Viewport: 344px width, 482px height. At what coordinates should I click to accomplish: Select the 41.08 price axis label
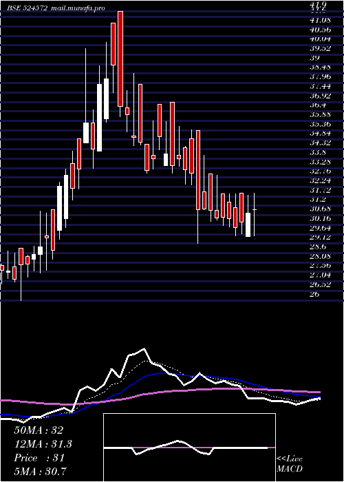[x=320, y=20]
